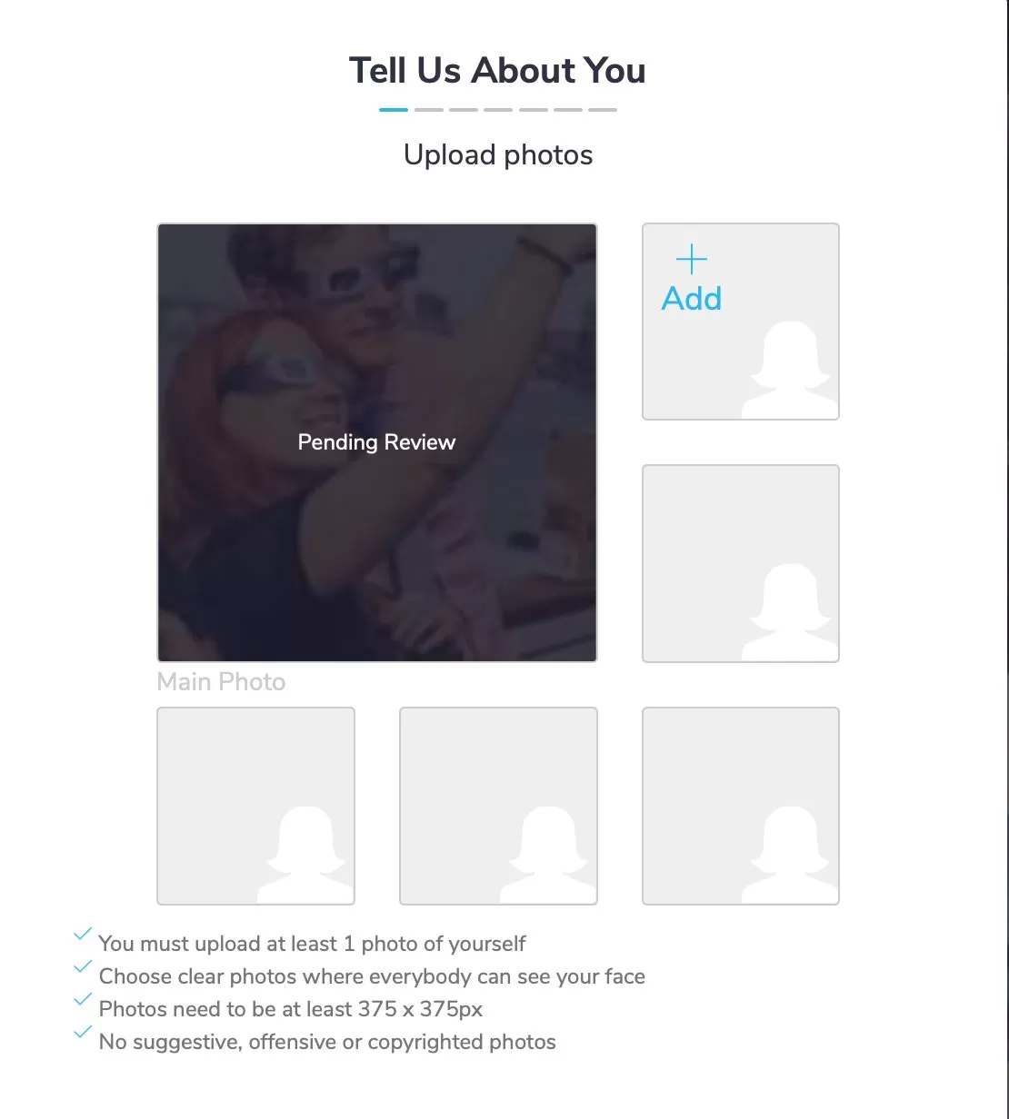
Task: Click checkmark beside "Choose clear photos" rule
Action: coord(83,966)
